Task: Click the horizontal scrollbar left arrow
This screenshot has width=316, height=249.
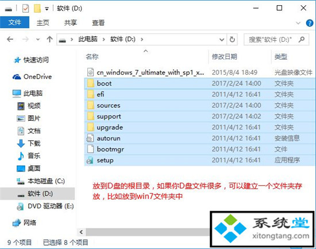Action: 81,232
